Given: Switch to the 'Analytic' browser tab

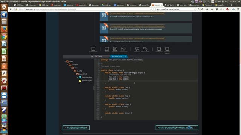Looking at the screenshot, I should [81, 5].
